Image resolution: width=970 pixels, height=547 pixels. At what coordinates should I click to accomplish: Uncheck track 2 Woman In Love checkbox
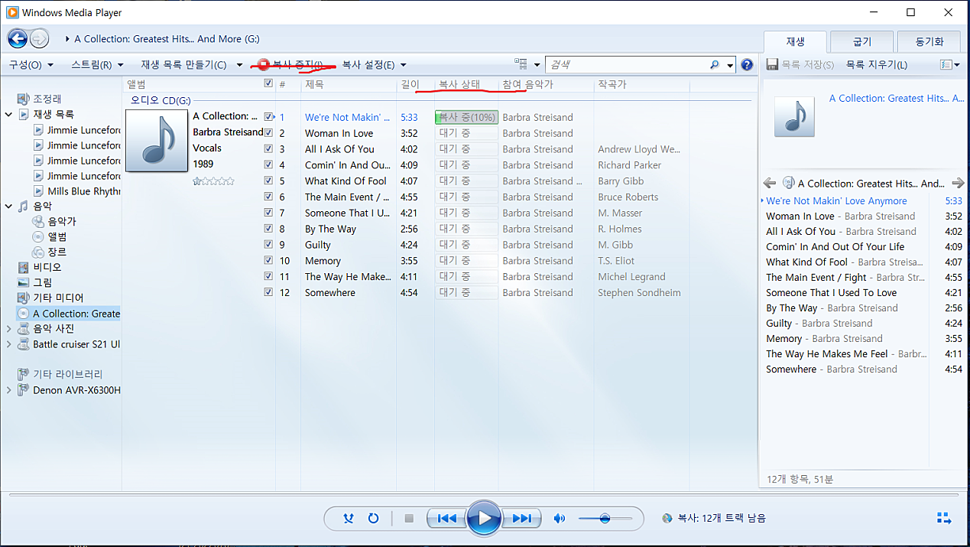point(268,133)
